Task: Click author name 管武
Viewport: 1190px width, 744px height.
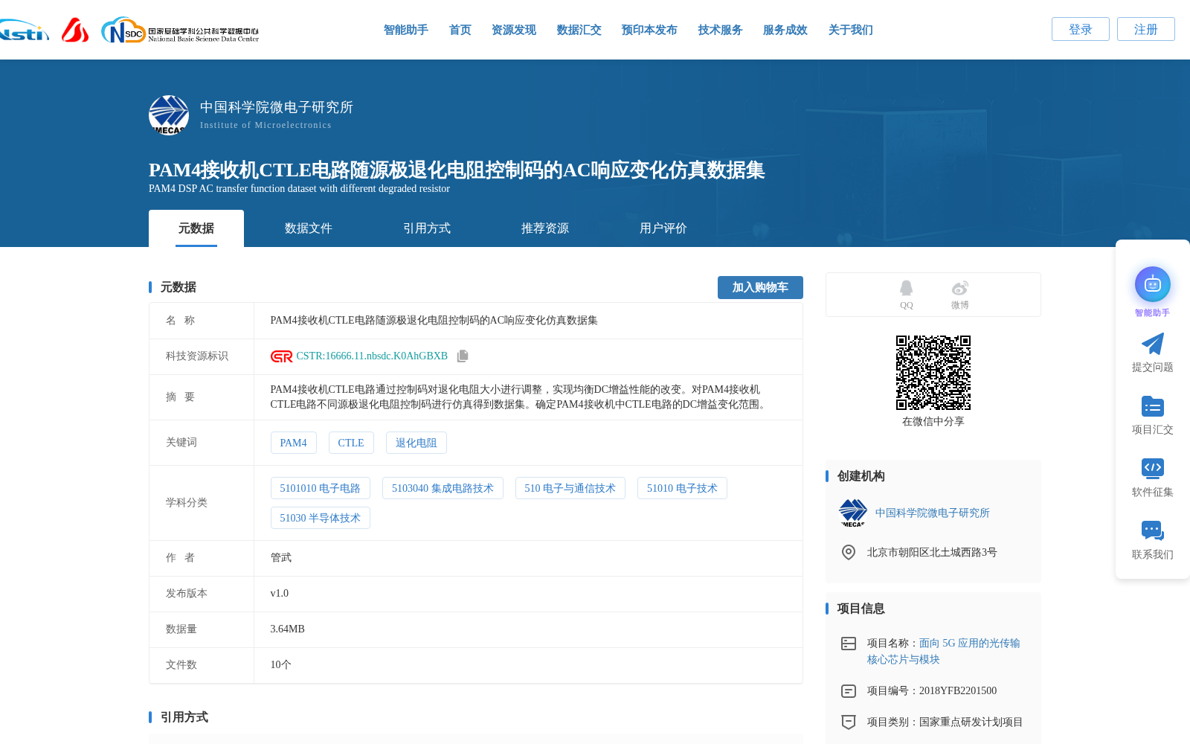Action: 281,558
